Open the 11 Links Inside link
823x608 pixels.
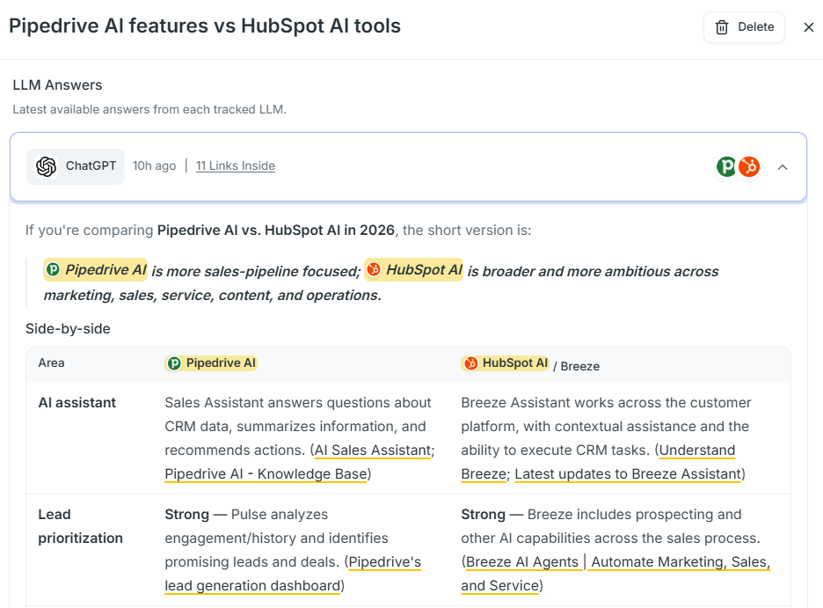(235, 166)
